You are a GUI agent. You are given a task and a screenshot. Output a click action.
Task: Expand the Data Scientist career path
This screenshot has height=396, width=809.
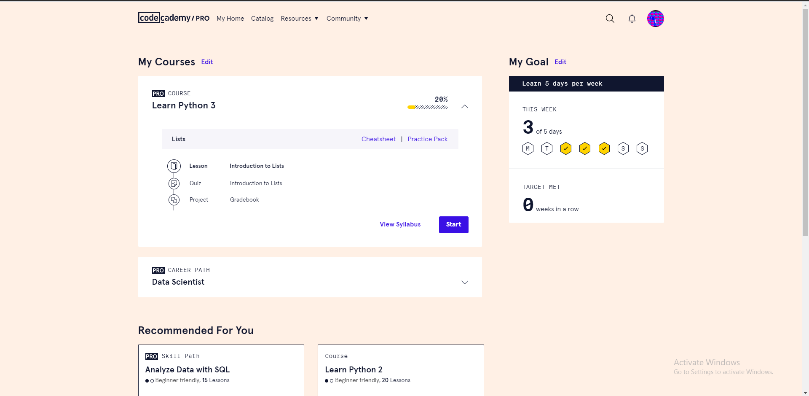pos(465,282)
